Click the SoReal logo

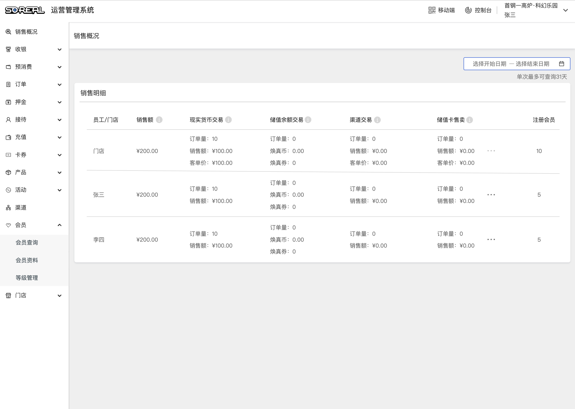(25, 10)
